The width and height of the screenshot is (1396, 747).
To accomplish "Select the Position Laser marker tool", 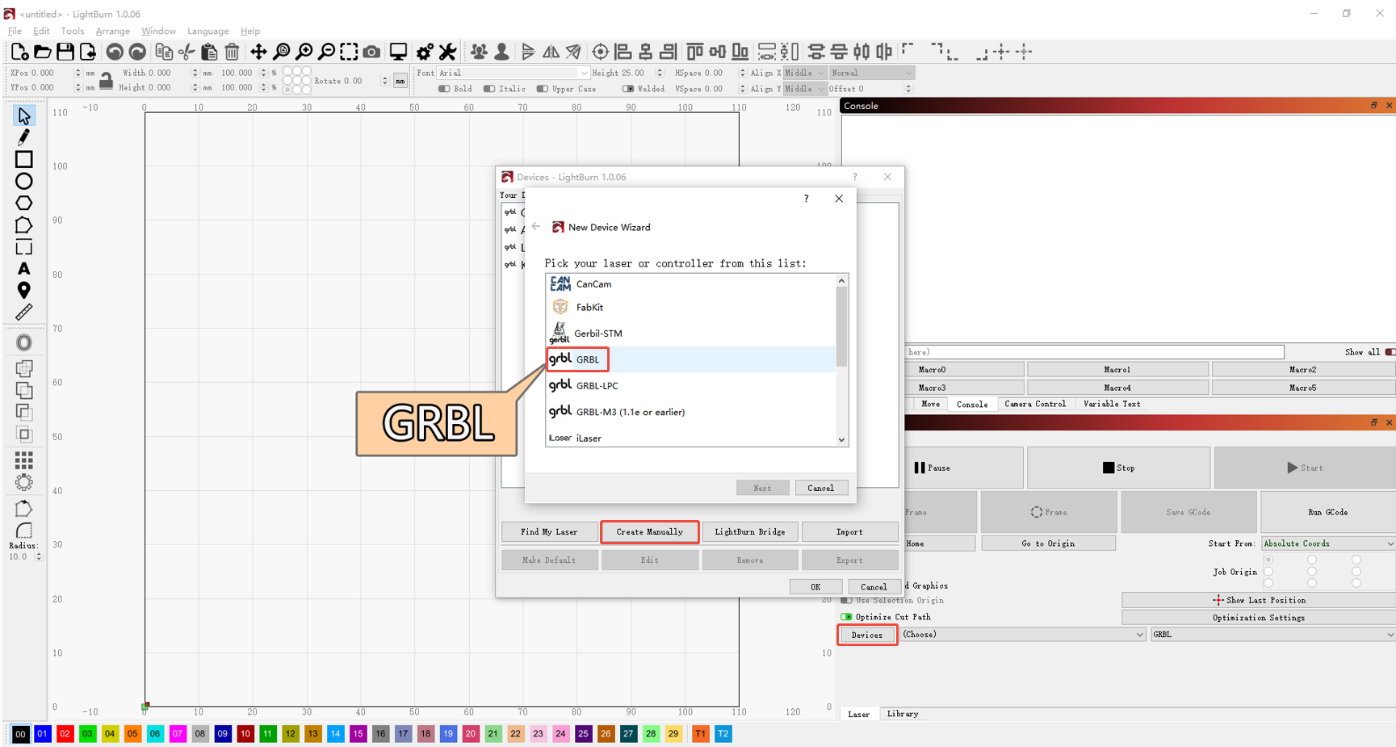I will coord(24,291).
